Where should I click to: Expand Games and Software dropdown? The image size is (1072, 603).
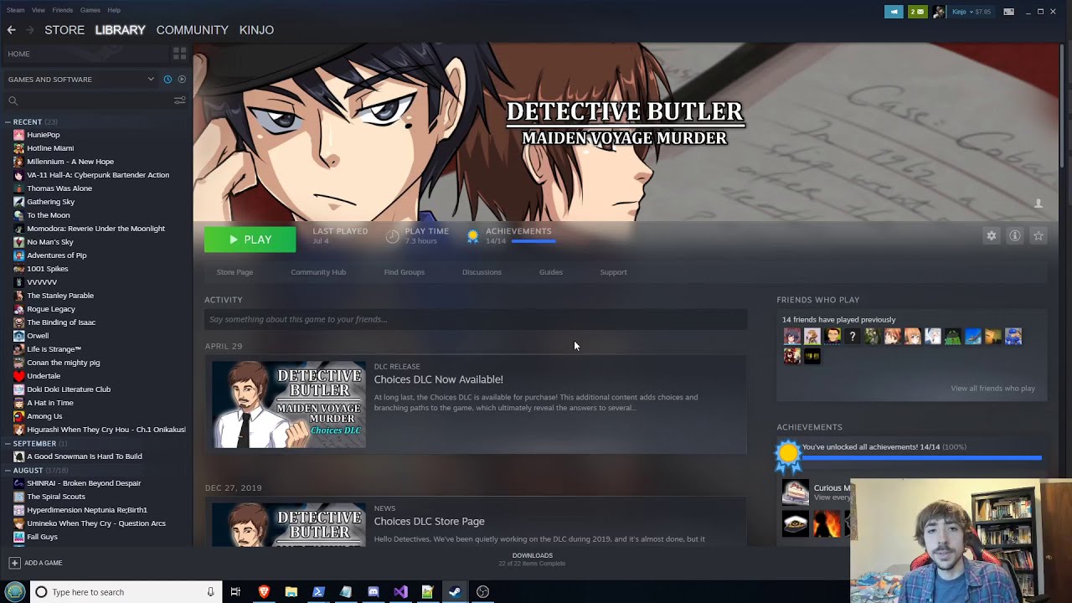click(151, 80)
